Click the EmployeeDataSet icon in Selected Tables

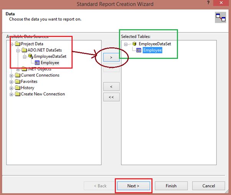point(134,44)
